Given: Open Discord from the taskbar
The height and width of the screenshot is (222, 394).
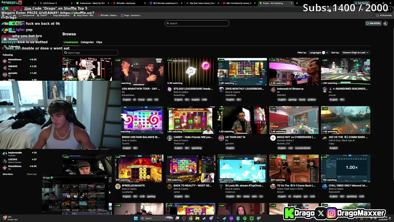Looking at the screenshot, I should coord(211,218).
